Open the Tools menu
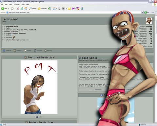Viewport: 157px width, 126px height. (x=23, y=5)
